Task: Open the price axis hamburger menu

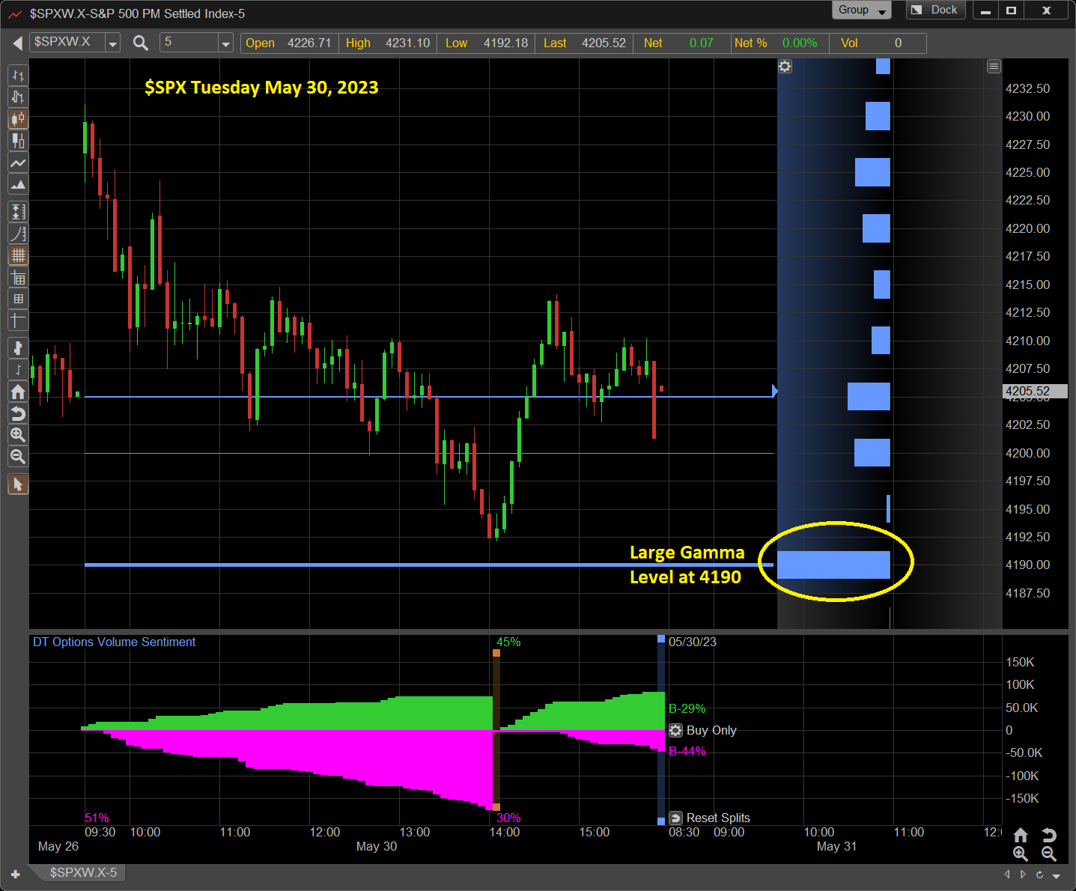Action: click(994, 67)
